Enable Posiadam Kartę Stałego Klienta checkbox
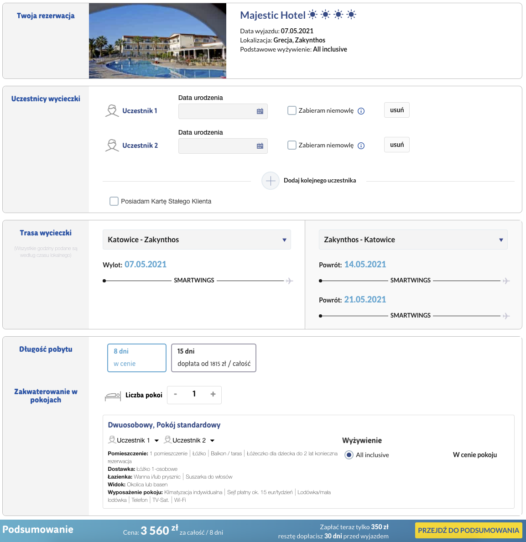Viewport: 526px width, 542px height. pos(114,201)
